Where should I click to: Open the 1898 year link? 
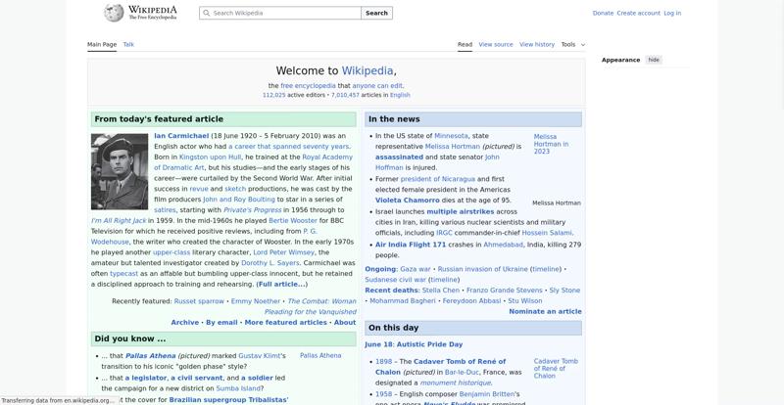383,362
